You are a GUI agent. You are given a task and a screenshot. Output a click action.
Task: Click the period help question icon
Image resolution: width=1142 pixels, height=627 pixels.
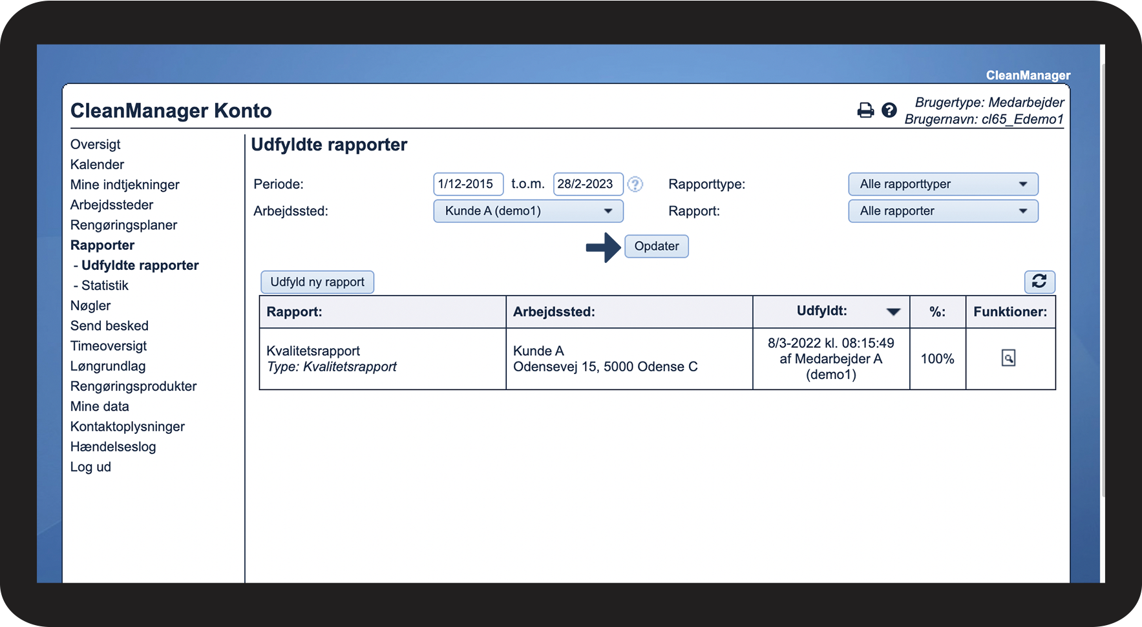pos(635,185)
